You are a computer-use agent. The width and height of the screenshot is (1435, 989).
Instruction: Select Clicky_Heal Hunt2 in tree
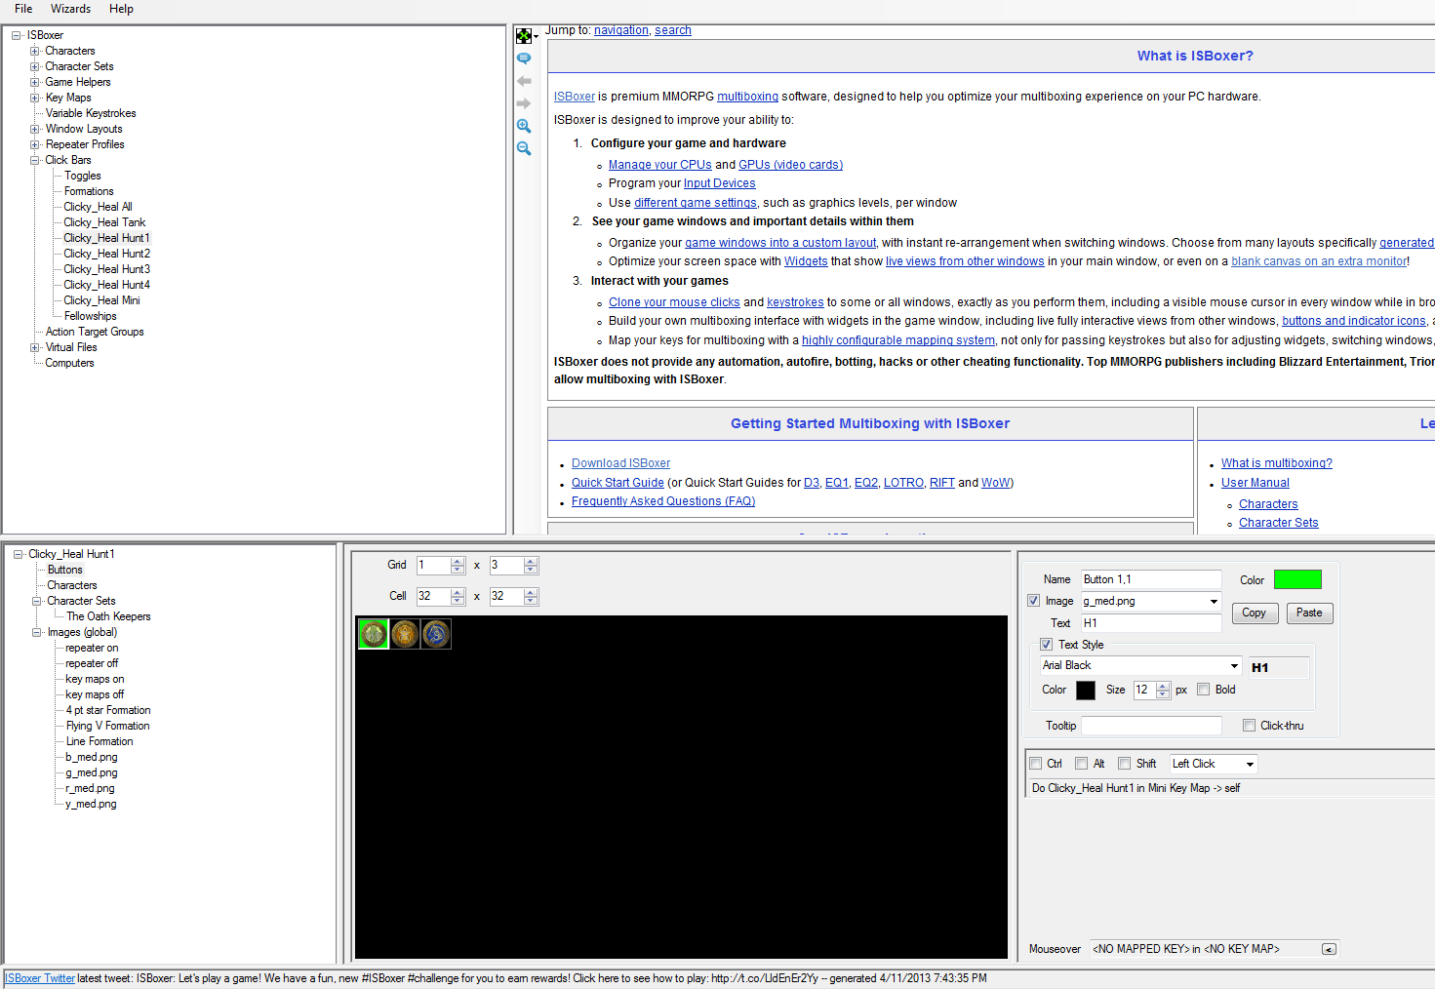point(107,254)
